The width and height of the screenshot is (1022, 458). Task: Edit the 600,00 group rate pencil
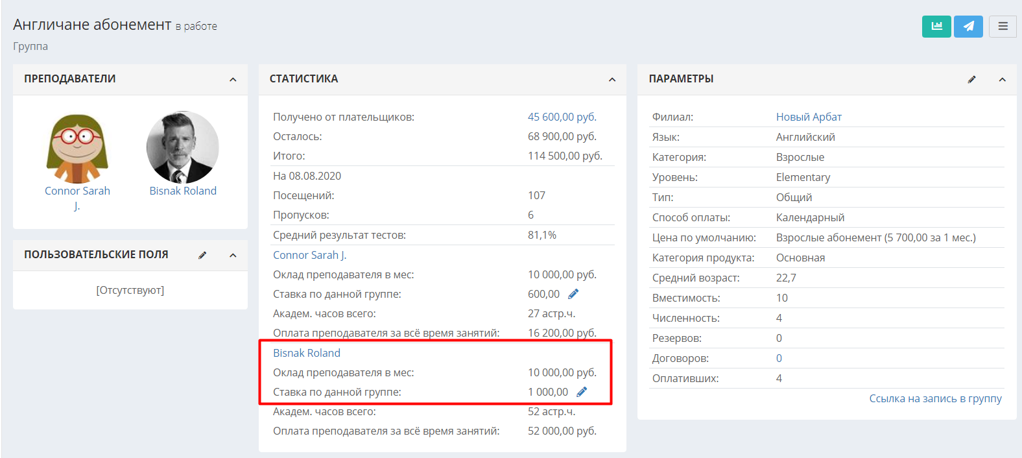pyautogui.click(x=573, y=294)
